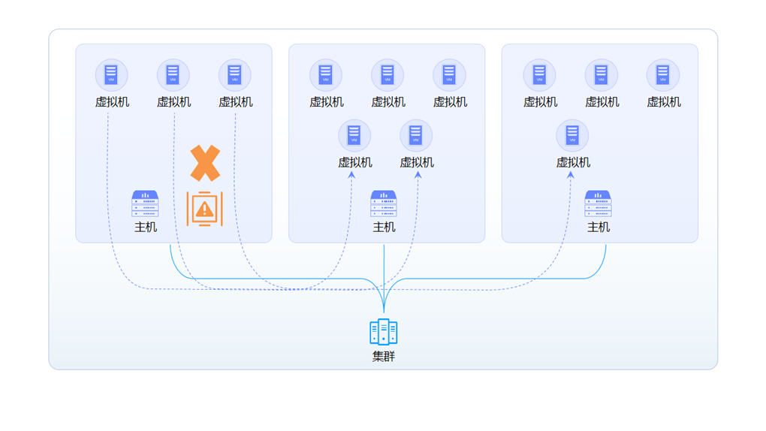Click the left migrated VM icon in middle group's second row
The image size is (766, 431).
click(354, 136)
